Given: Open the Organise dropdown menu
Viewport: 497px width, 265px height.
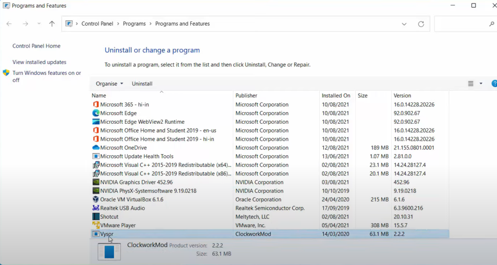Looking at the screenshot, I should click(x=109, y=83).
